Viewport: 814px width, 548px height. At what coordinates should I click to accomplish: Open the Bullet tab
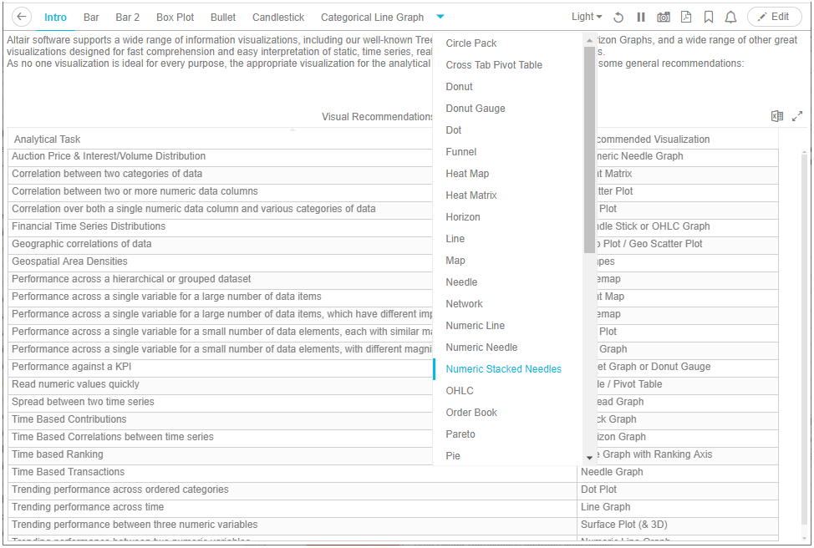pos(223,17)
